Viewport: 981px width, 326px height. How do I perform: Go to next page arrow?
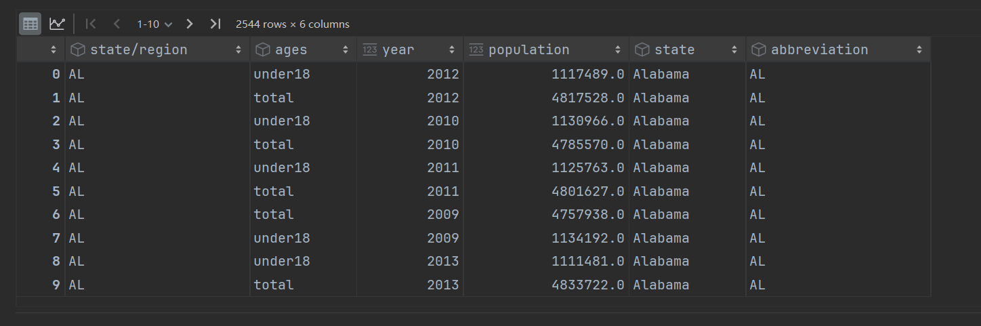coord(190,24)
